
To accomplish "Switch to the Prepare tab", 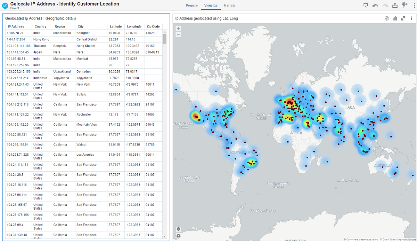I will 191,6.
